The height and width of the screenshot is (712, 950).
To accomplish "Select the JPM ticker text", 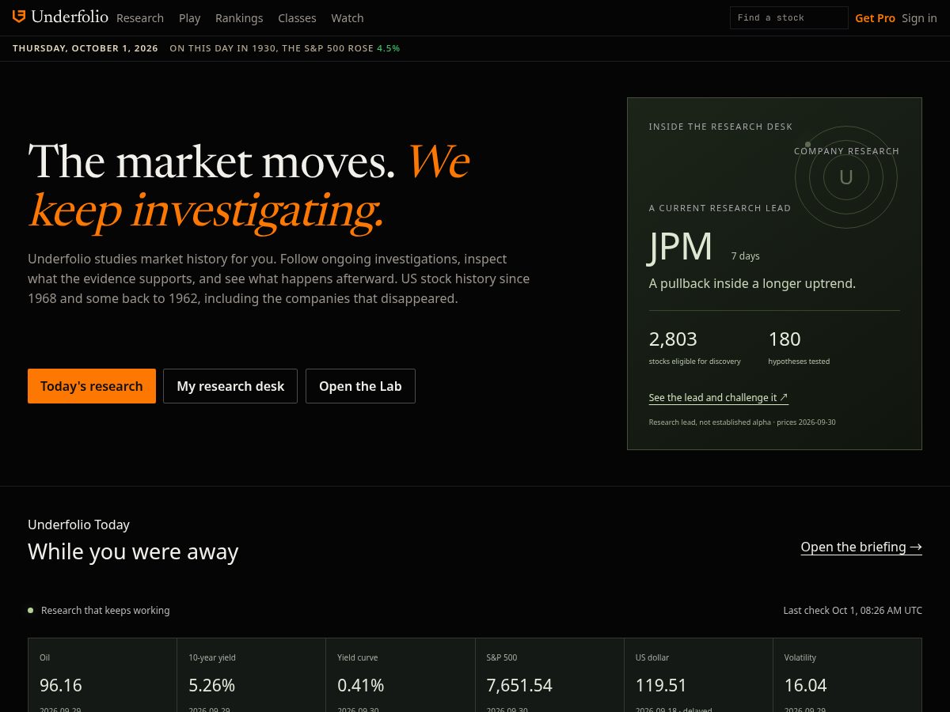I will click(681, 247).
